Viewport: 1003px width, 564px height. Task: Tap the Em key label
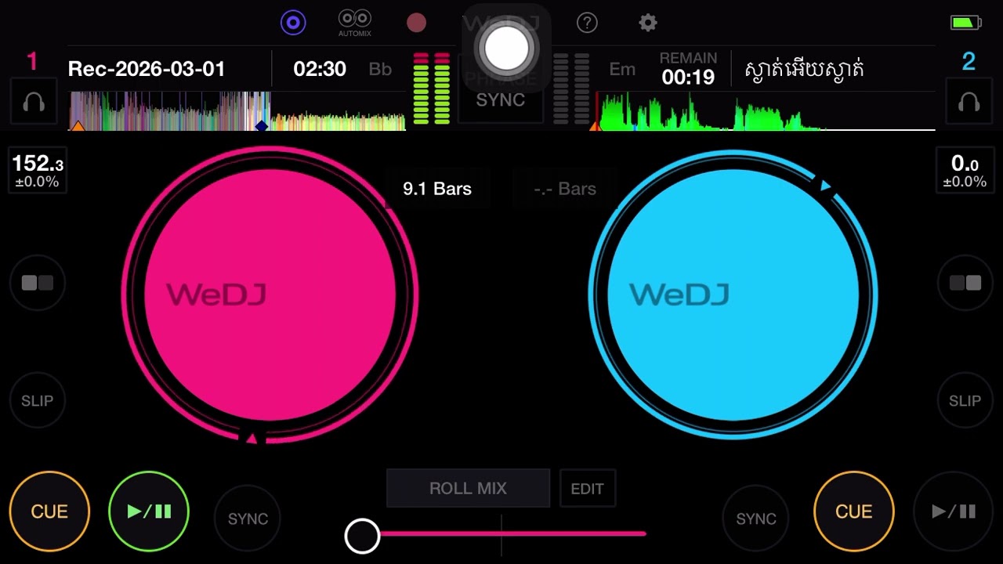point(622,69)
